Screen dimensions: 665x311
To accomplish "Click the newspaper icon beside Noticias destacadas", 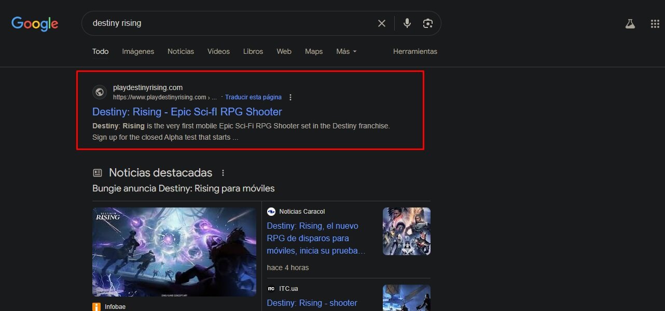I will pyautogui.click(x=98, y=173).
